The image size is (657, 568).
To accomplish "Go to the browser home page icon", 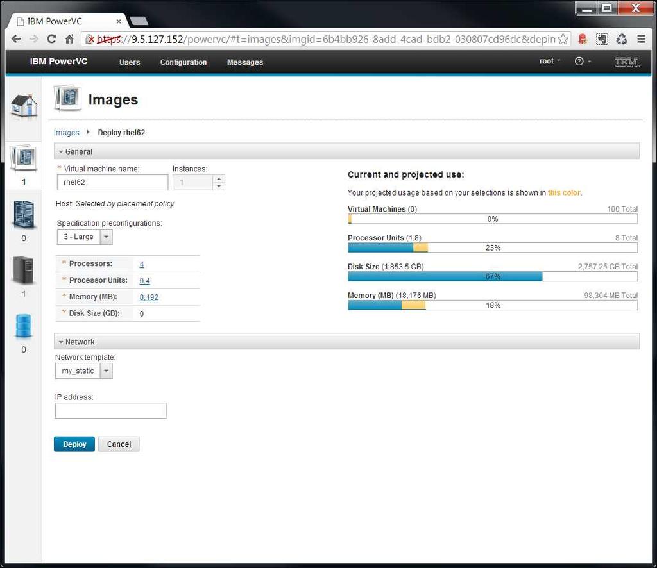I will [69, 39].
